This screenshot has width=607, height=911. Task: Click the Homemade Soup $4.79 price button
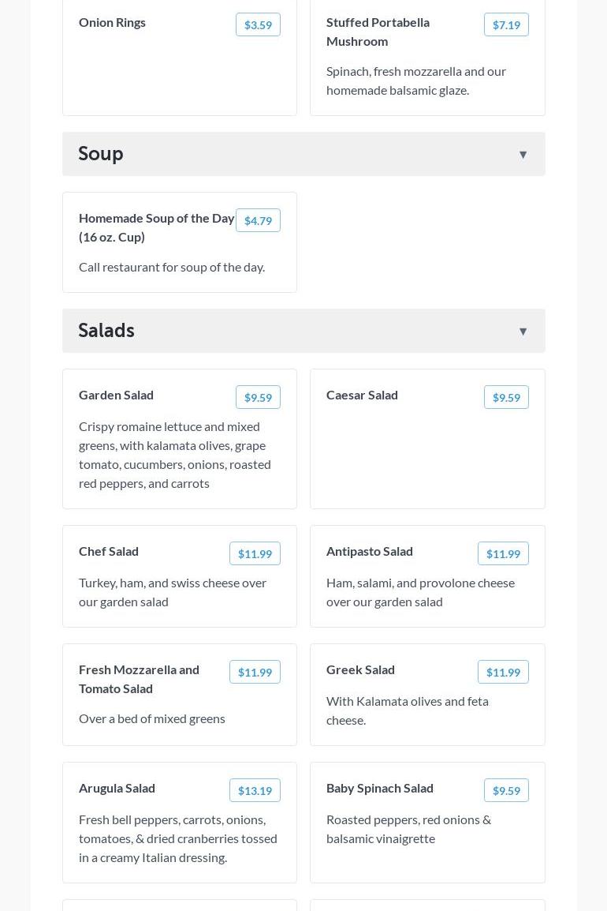(258, 220)
